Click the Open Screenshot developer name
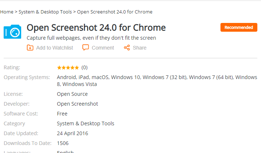Screen dimensions: 261x153 click(x=77, y=104)
